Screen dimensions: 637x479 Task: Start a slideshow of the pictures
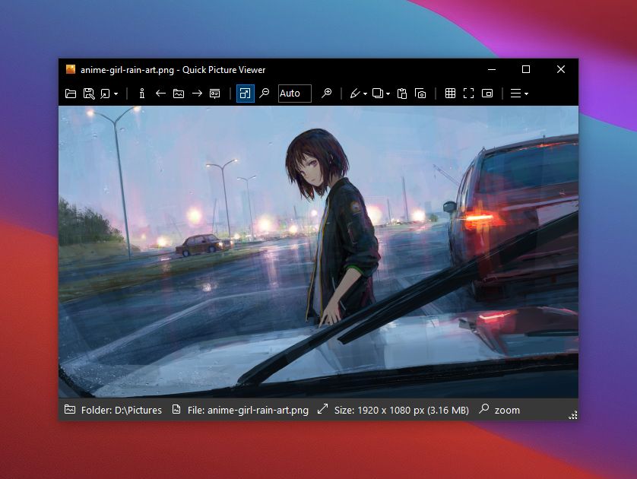(x=215, y=93)
